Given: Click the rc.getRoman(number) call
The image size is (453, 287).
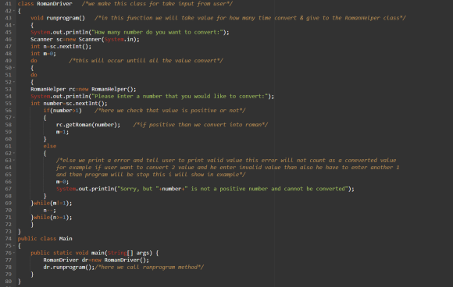Looking at the screenshot, I should (88, 125).
